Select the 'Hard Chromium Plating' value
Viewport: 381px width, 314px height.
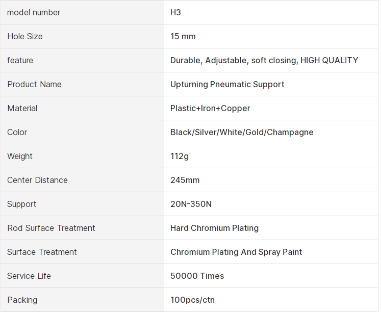(x=214, y=228)
